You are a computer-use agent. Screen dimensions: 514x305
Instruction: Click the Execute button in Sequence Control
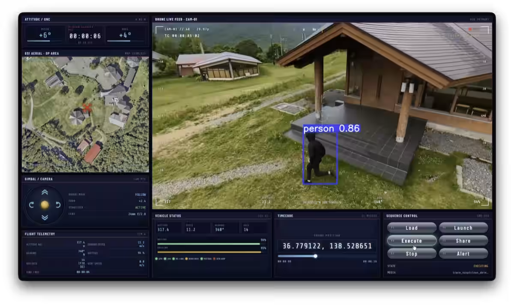pyautogui.click(x=412, y=241)
